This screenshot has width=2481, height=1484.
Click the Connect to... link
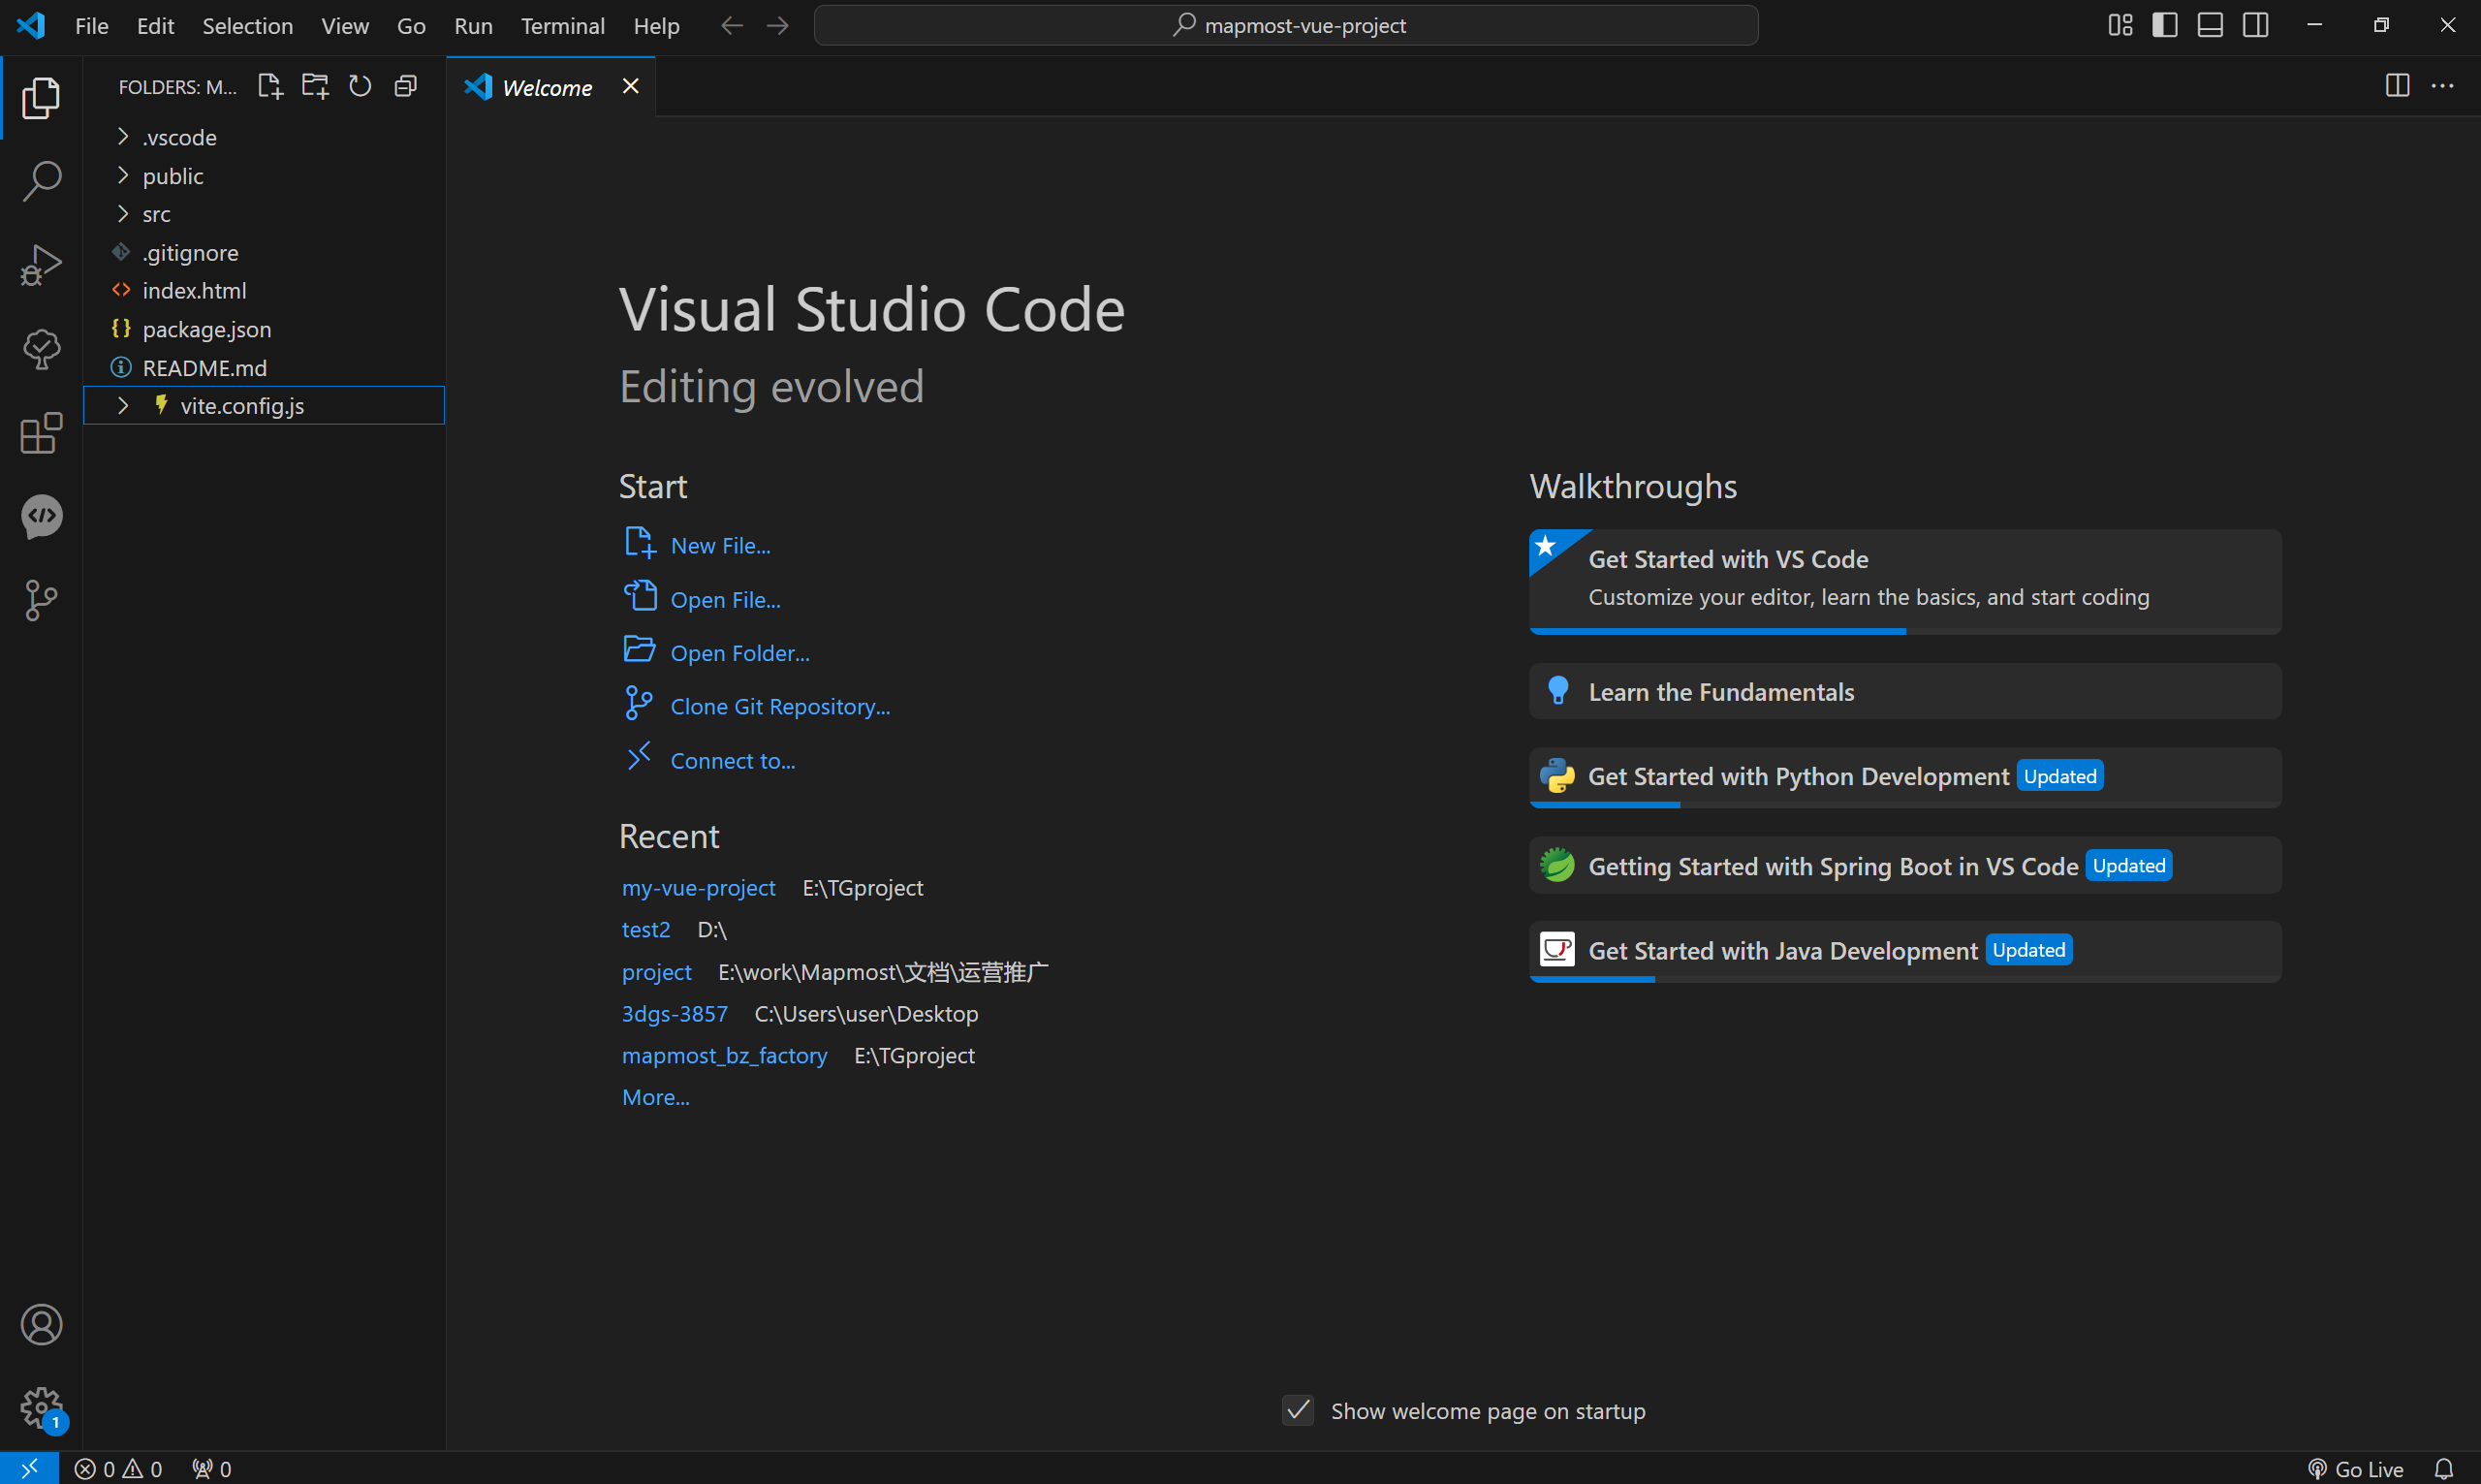[x=733, y=761]
